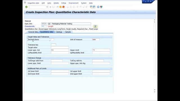The width and height of the screenshot is (180, 101).
Task: Click the Unit of measure field showing mm
Action: [96, 40]
